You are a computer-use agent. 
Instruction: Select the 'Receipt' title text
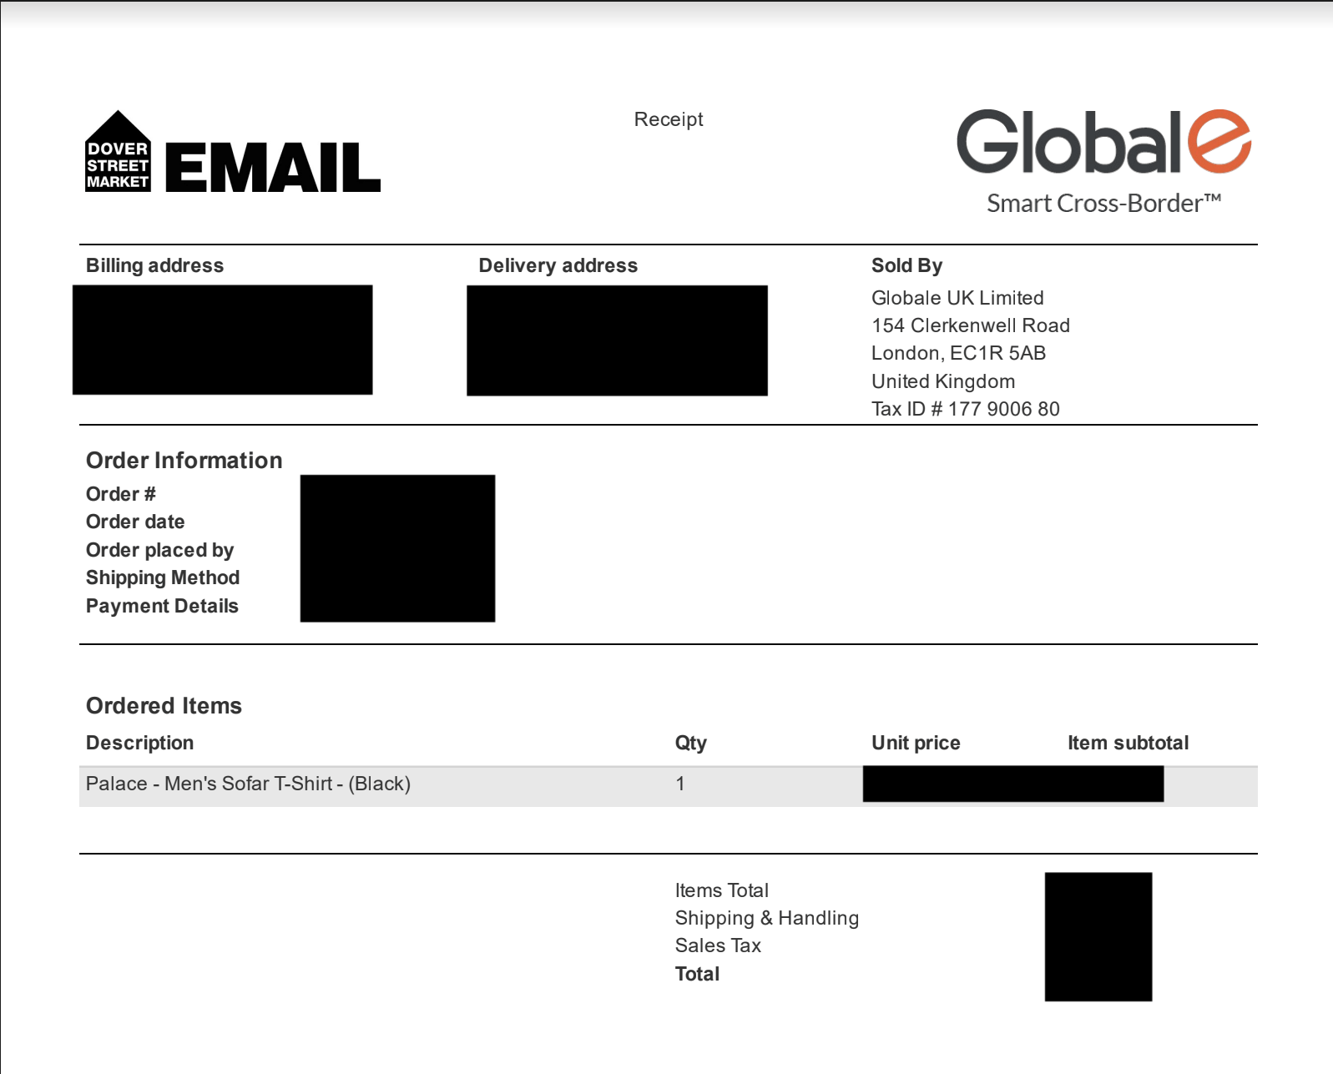669,119
